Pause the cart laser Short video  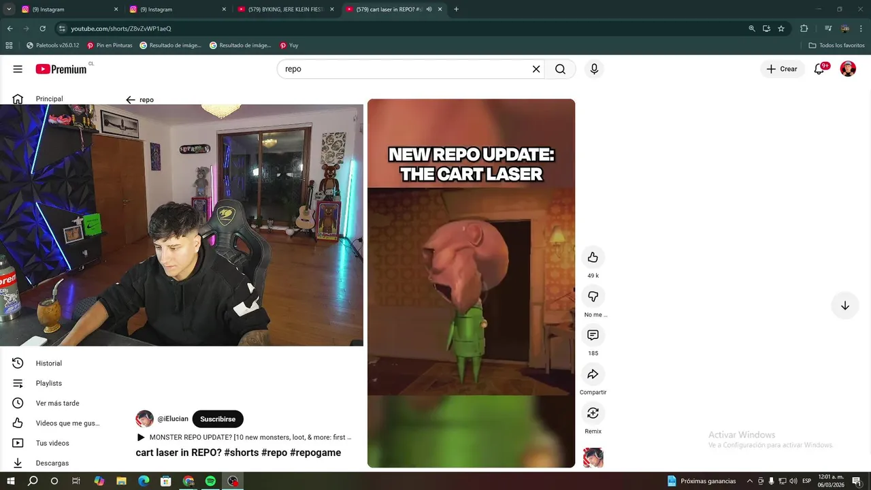pyautogui.click(x=471, y=283)
